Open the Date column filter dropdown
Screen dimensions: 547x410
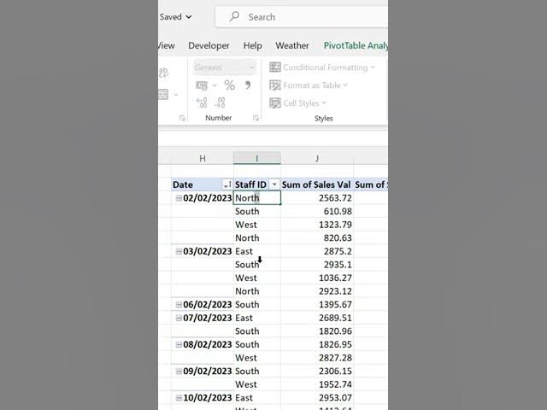click(x=226, y=184)
